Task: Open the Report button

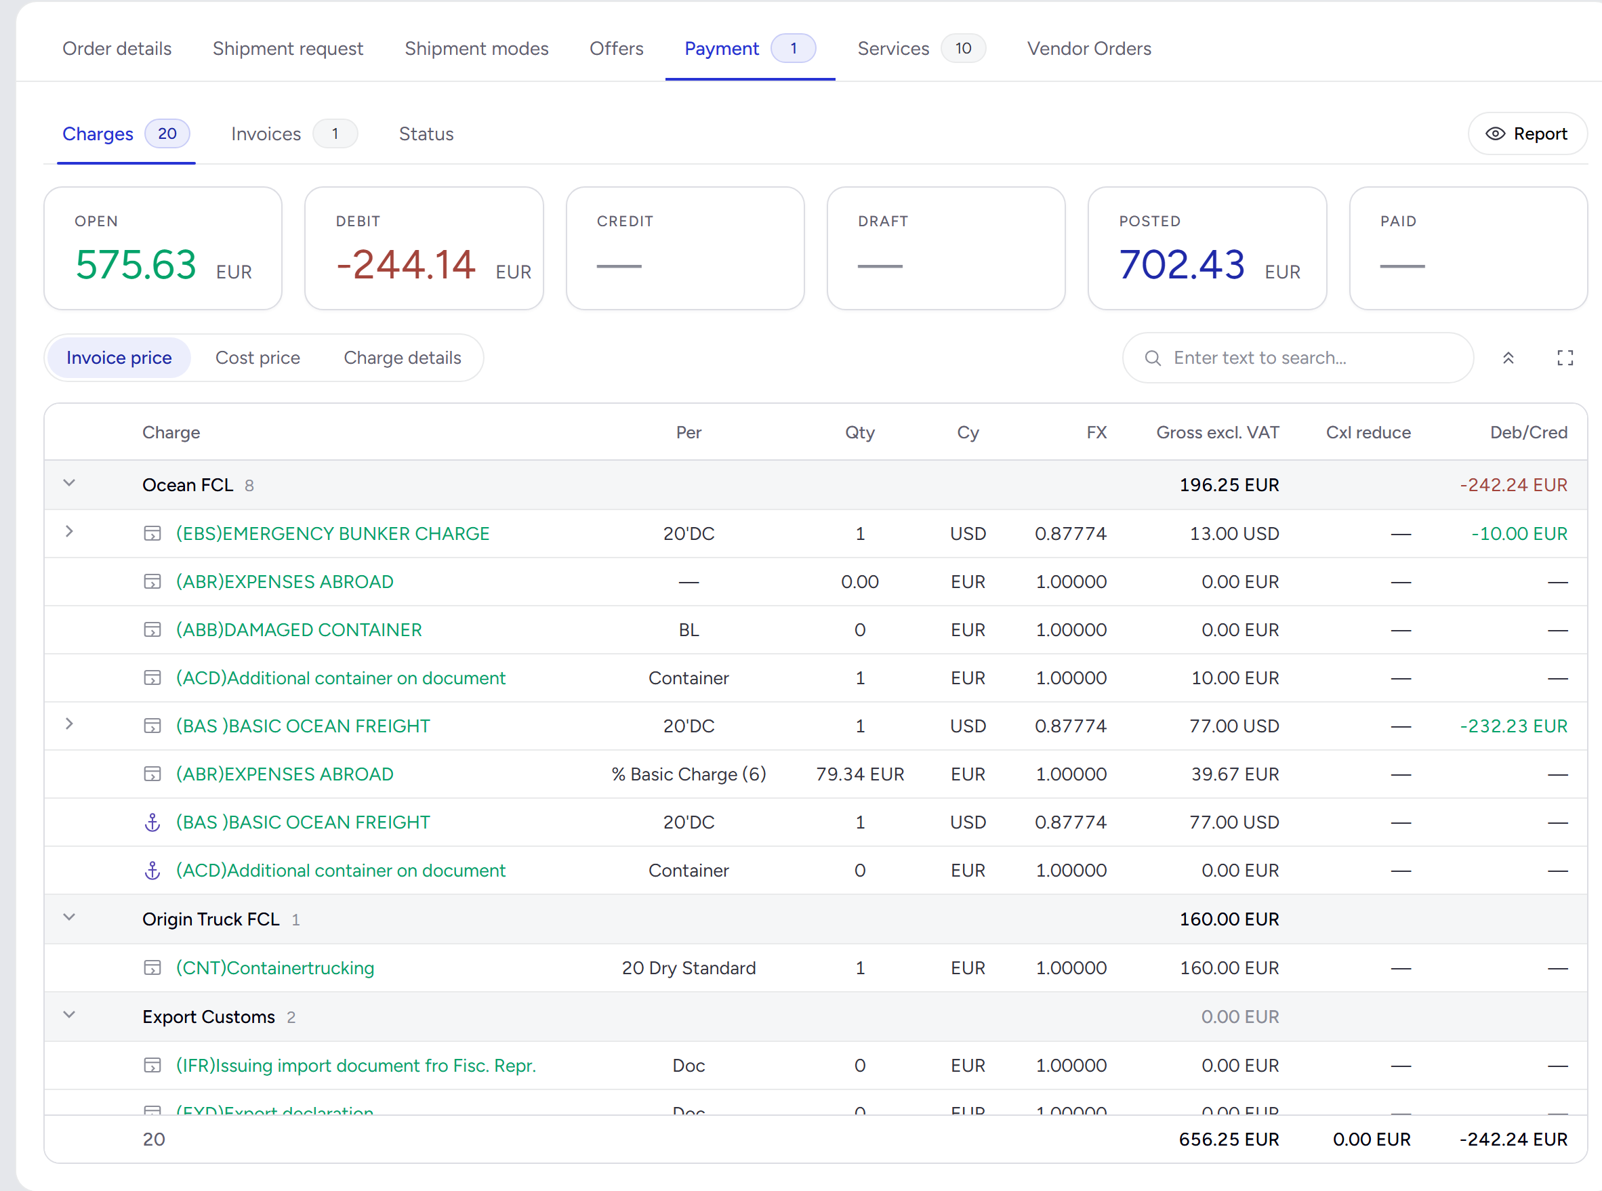Action: pyautogui.click(x=1527, y=134)
